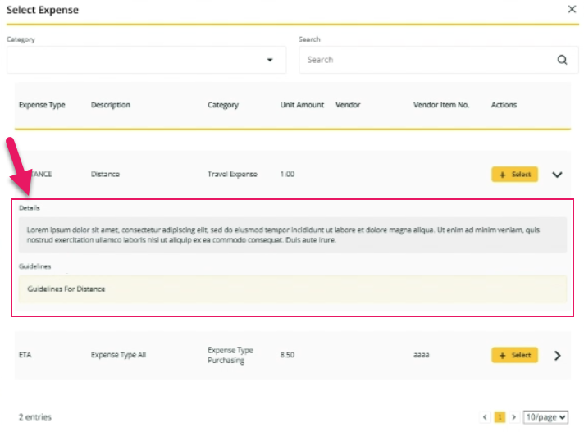Screen dimensions: 584x432
Task: Sort by Expense Type column header
Action: (42, 105)
